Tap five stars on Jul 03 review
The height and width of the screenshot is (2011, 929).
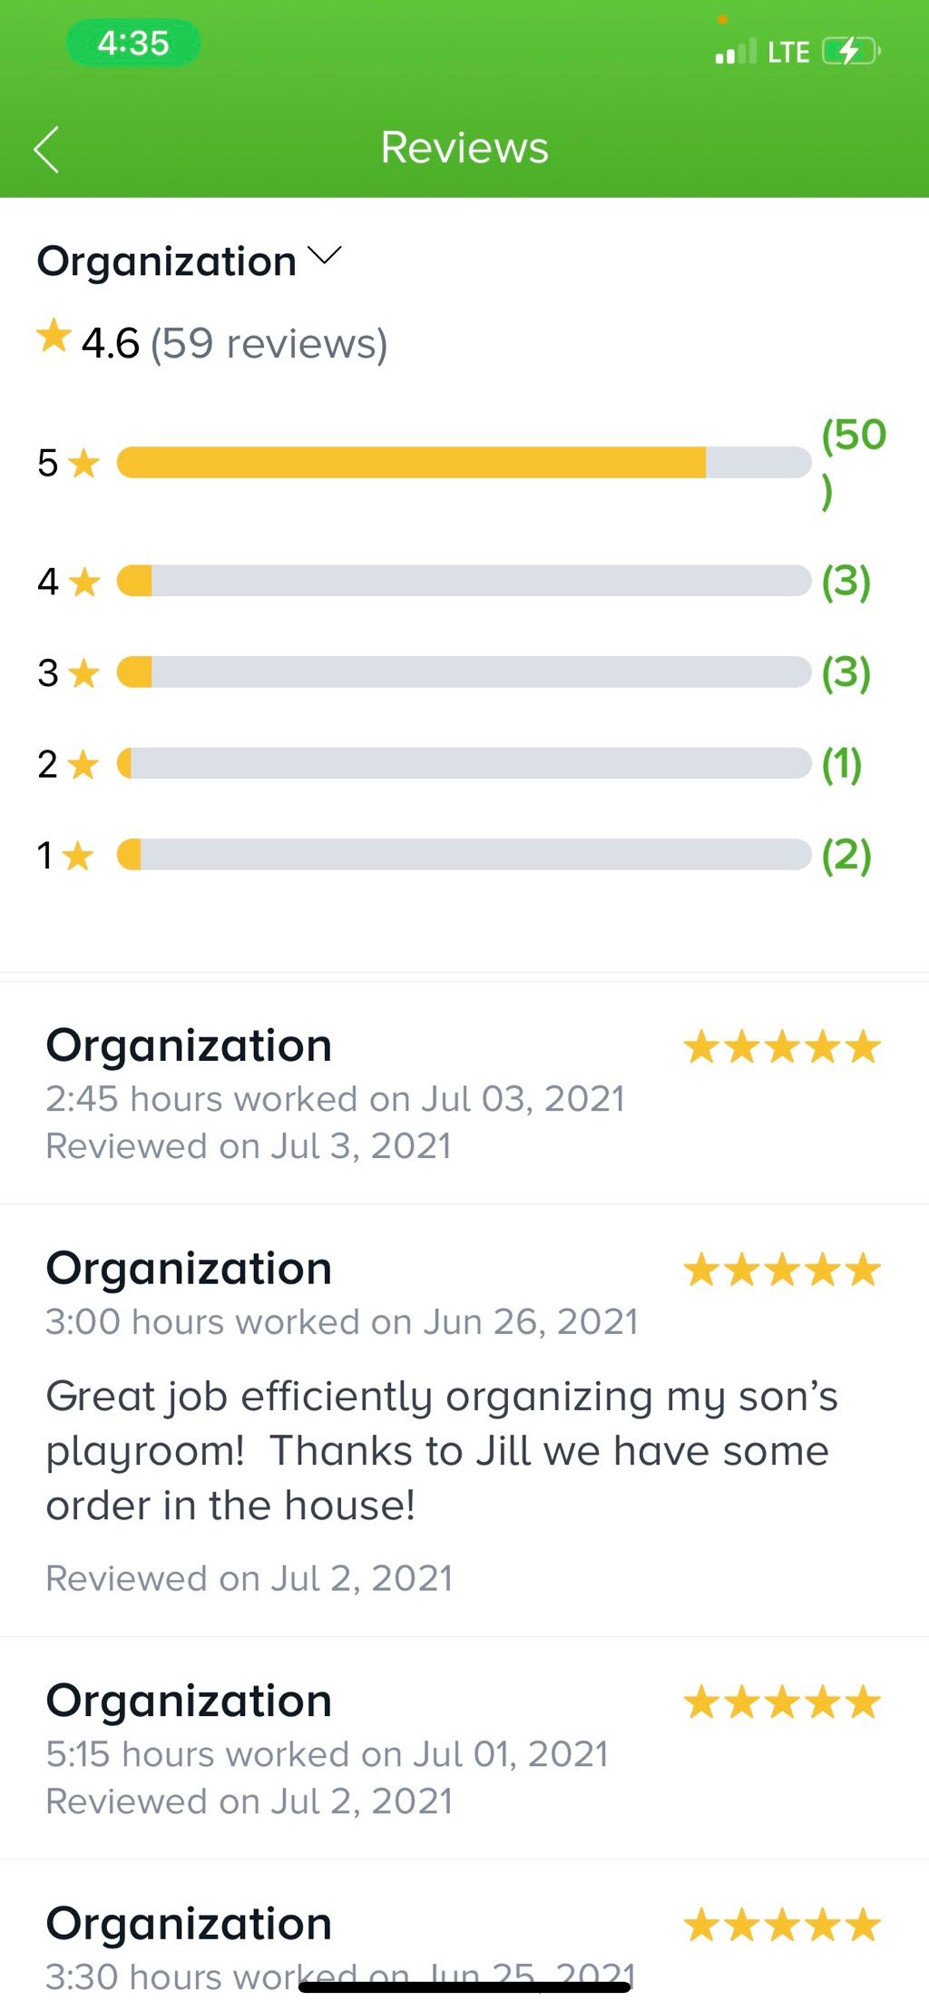click(782, 1047)
